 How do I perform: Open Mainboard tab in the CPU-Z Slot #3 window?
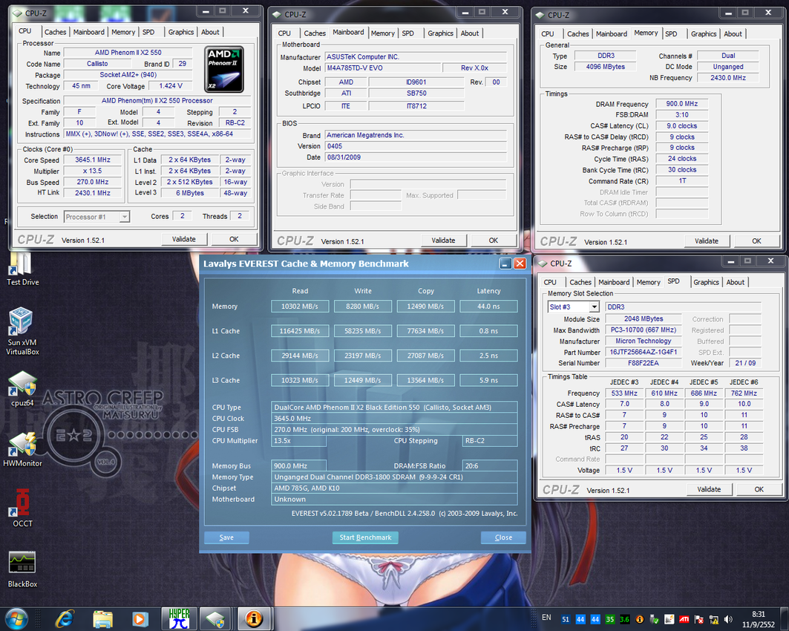coord(614,282)
